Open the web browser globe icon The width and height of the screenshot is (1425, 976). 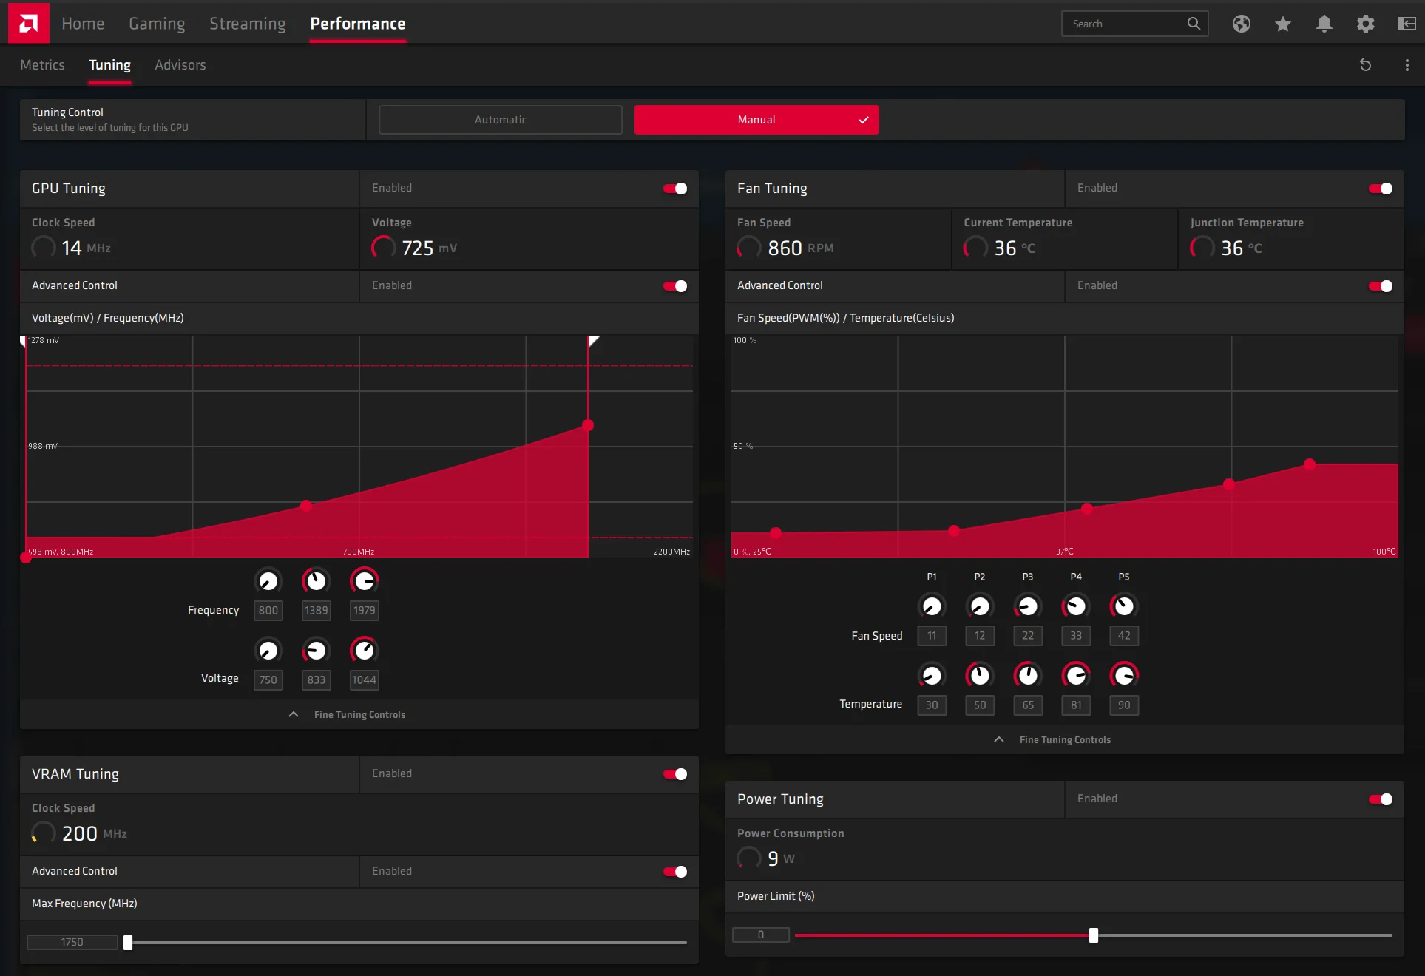click(1242, 24)
